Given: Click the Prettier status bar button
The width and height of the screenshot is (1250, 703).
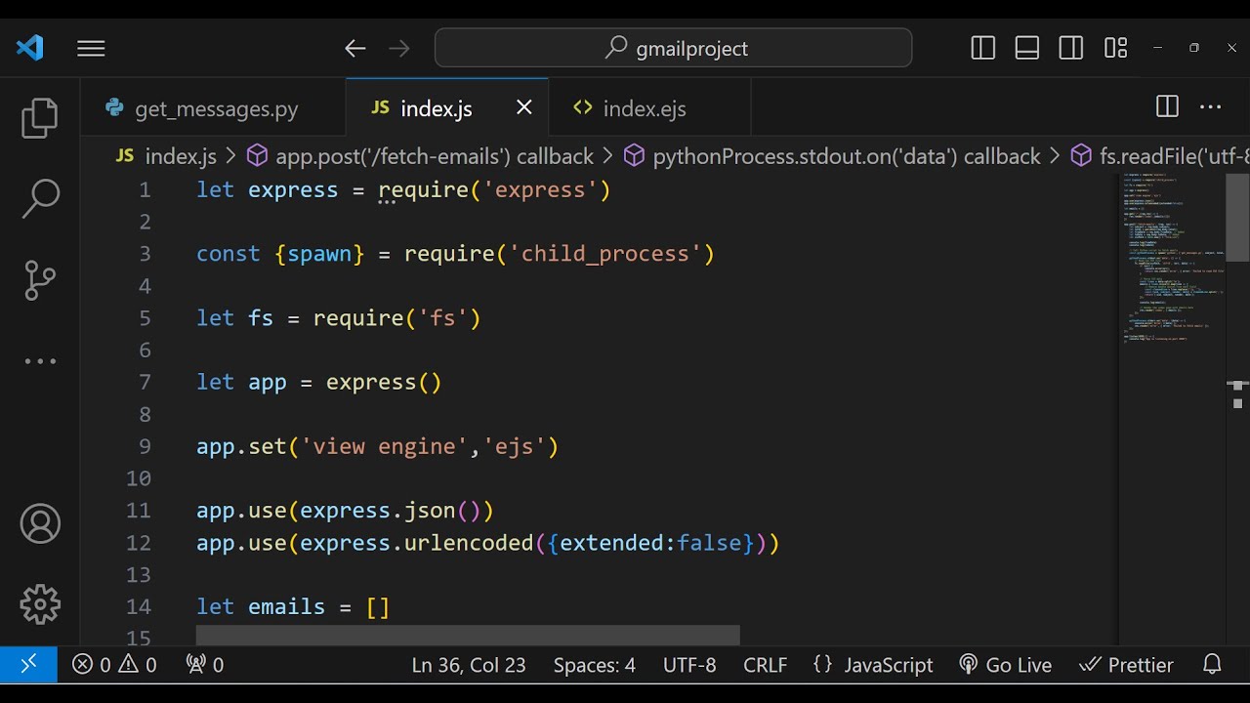Looking at the screenshot, I should [1126, 665].
